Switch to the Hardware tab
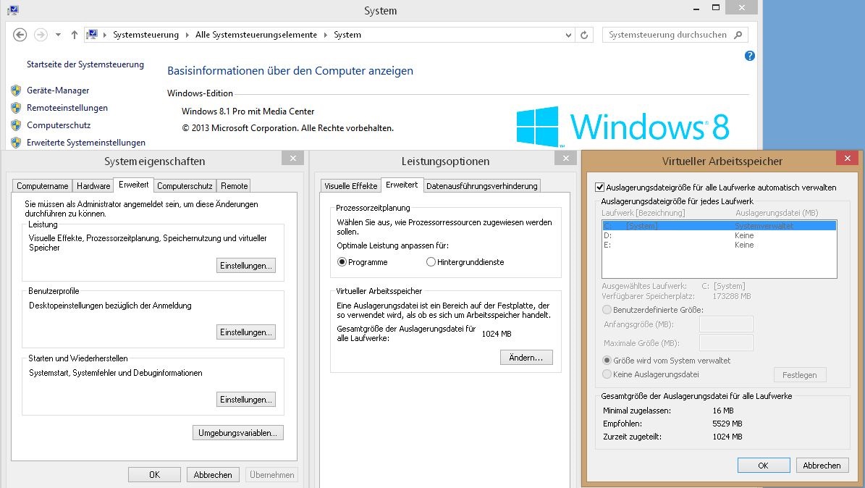Screen dimensions: 865x488 point(93,186)
